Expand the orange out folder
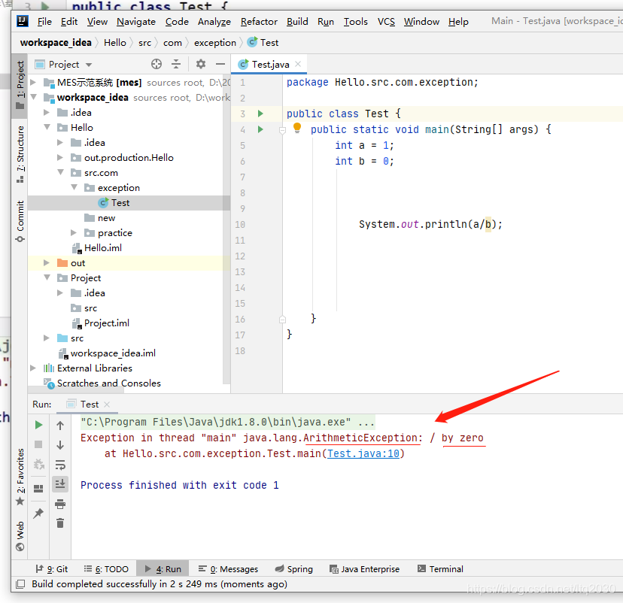Image resolution: width=623 pixels, height=603 pixels. tap(47, 263)
